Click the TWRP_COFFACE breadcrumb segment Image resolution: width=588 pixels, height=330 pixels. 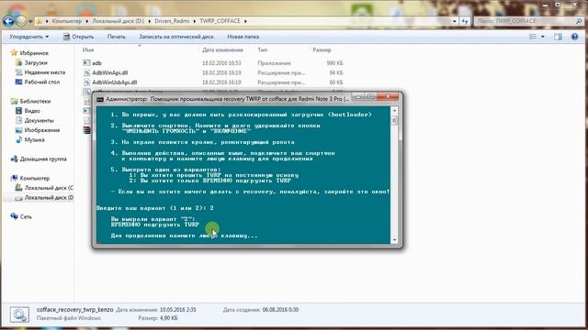[220, 21]
